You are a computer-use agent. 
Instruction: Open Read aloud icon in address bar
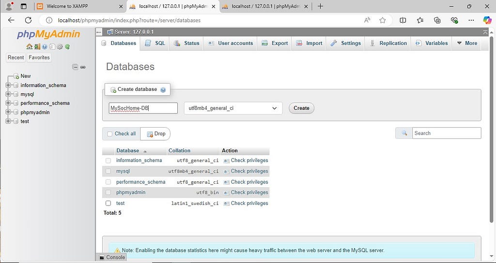(x=367, y=20)
